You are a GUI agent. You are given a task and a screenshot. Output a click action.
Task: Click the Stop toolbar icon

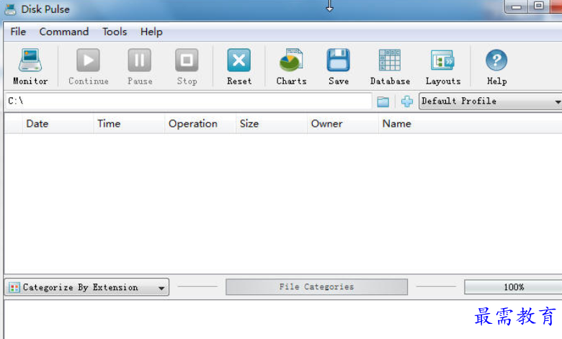point(187,60)
